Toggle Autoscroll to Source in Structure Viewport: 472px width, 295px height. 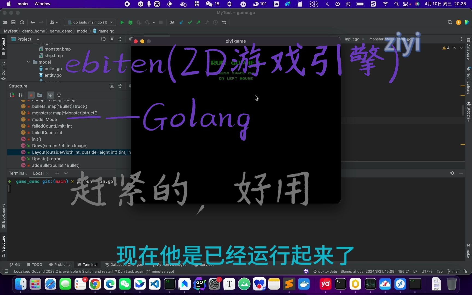point(51,95)
